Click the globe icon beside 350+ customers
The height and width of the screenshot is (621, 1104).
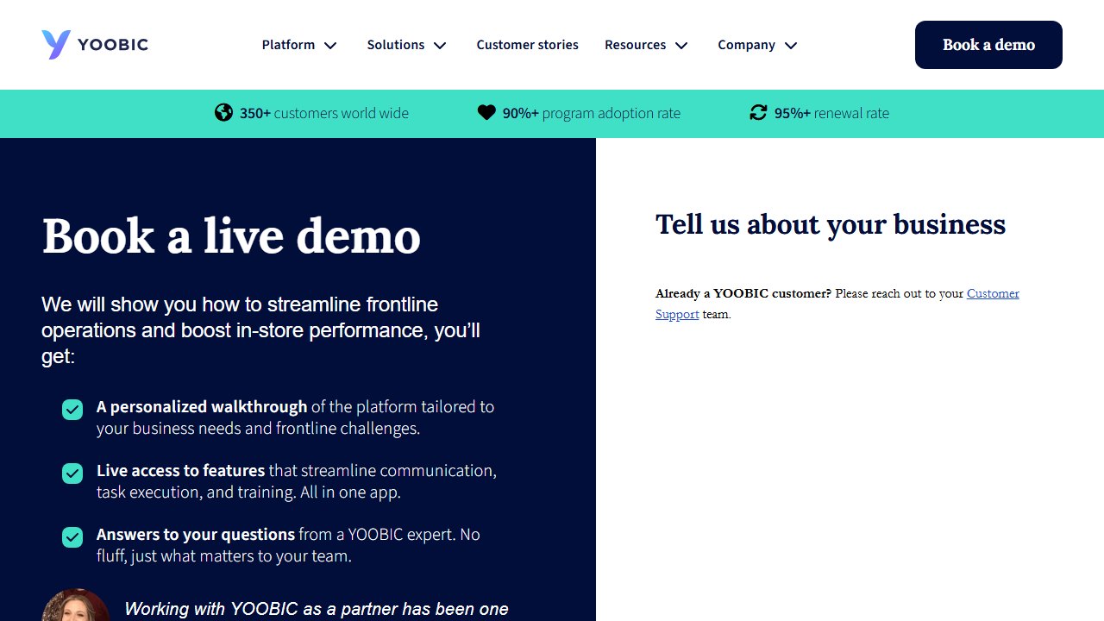pyautogui.click(x=224, y=113)
